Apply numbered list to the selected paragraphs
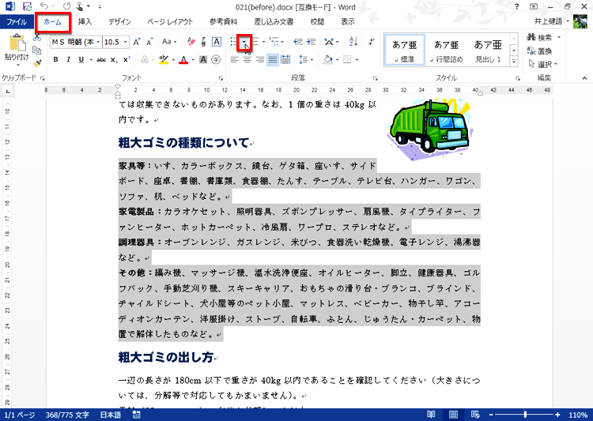This screenshot has width=593, height=421. [x=255, y=42]
